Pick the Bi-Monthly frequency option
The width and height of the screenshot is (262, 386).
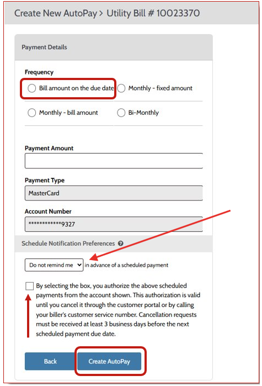click(x=121, y=113)
